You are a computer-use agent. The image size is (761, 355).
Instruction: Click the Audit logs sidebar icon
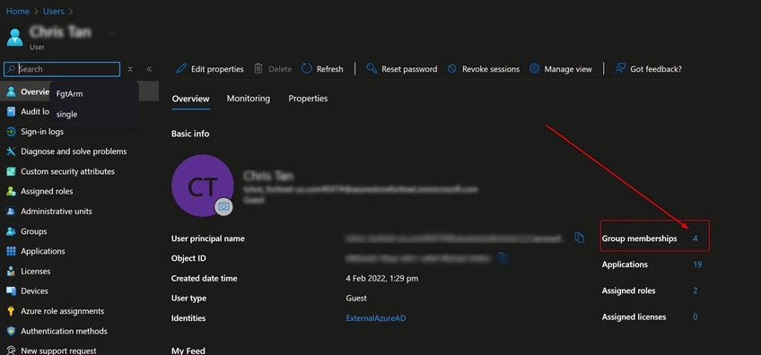tap(11, 111)
